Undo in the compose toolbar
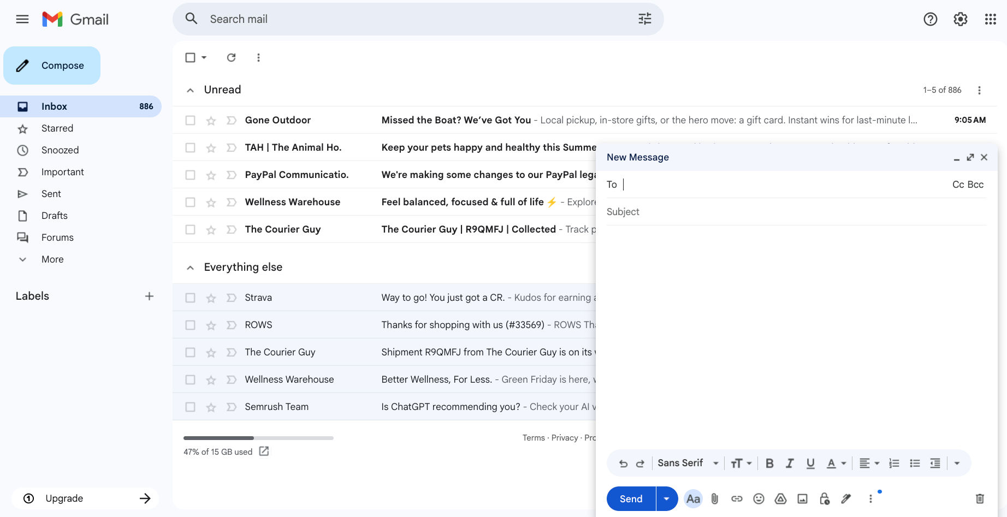The image size is (1007, 517). click(x=623, y=463)
